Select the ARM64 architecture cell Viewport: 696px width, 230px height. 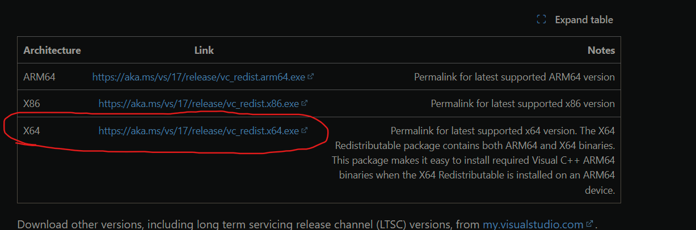[x=39, y=77]
